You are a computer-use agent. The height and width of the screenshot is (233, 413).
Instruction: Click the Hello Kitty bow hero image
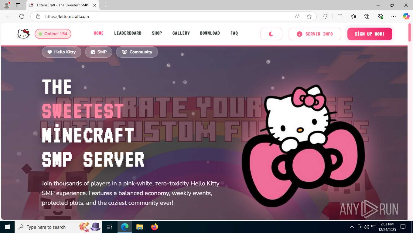click(304, 146)
